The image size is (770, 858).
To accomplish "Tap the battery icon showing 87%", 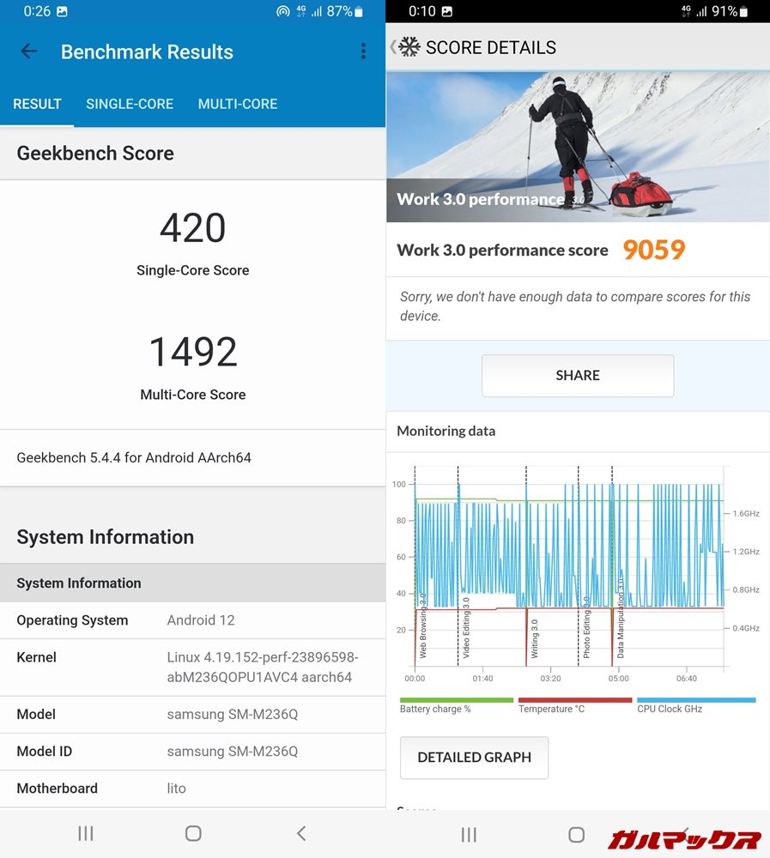I will click(359, 12).
